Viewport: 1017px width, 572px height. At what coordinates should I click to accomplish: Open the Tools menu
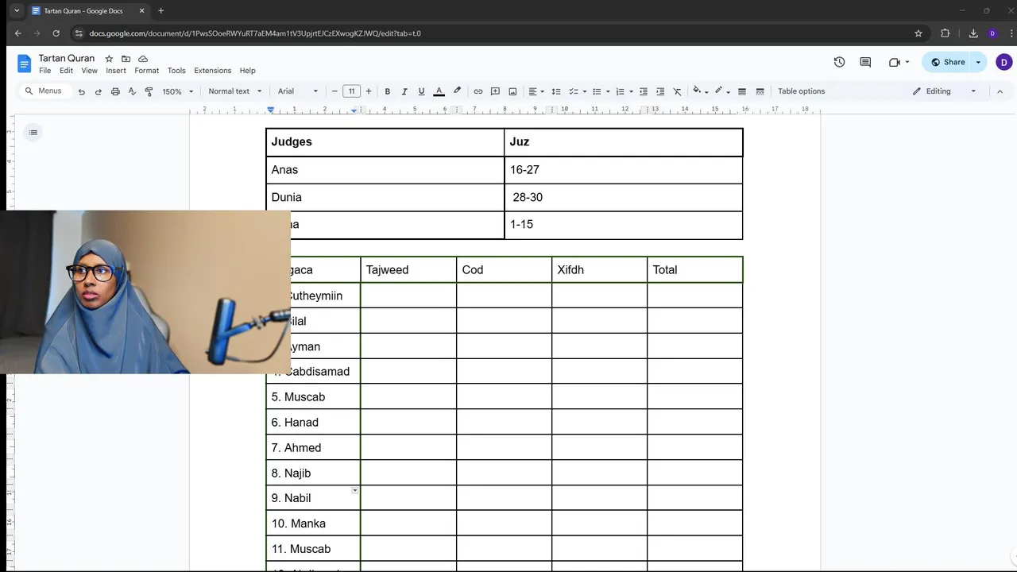(x=176, y=71)
